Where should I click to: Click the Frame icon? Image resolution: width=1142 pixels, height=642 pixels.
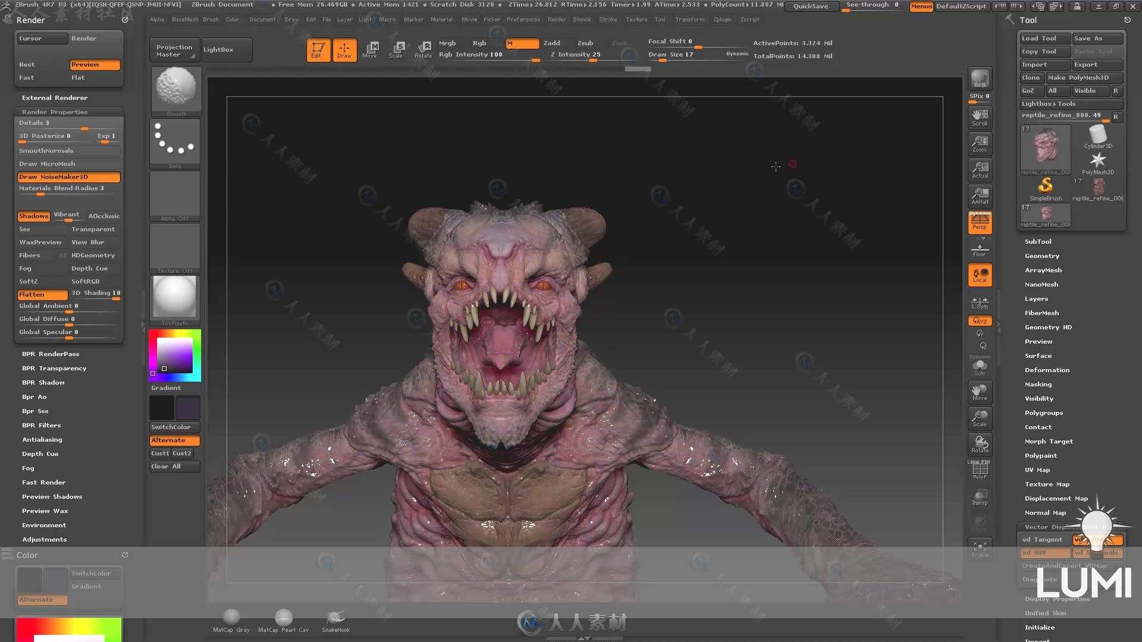coord(980,549)
